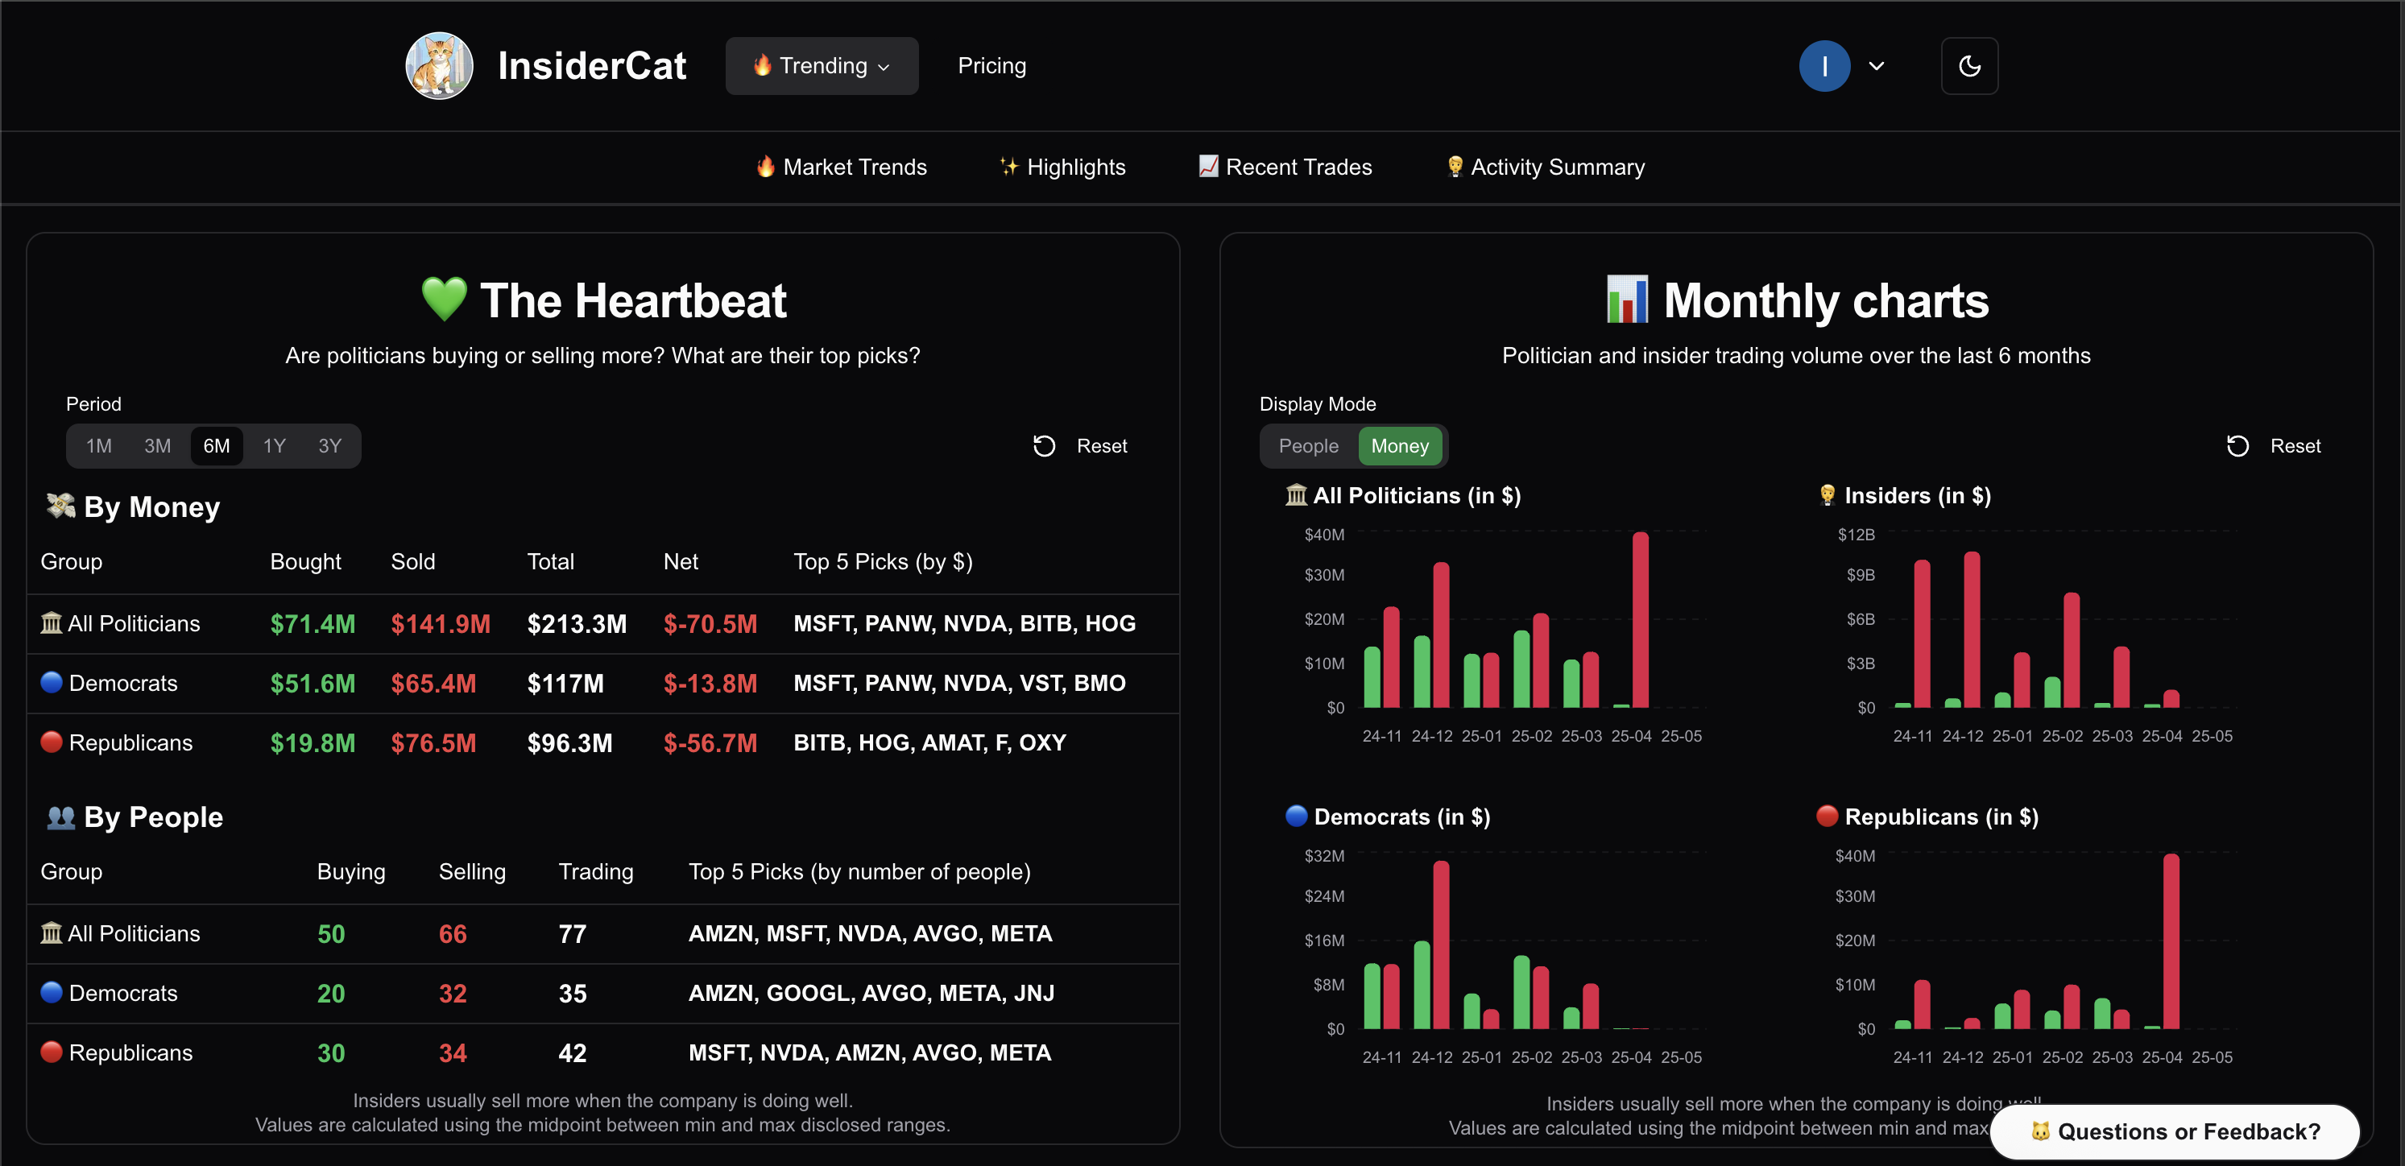Select the 1M period option
2405x1166 pixels.
click(99, 446)
